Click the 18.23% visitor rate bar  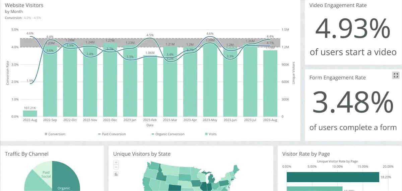[x=333, y=177]
